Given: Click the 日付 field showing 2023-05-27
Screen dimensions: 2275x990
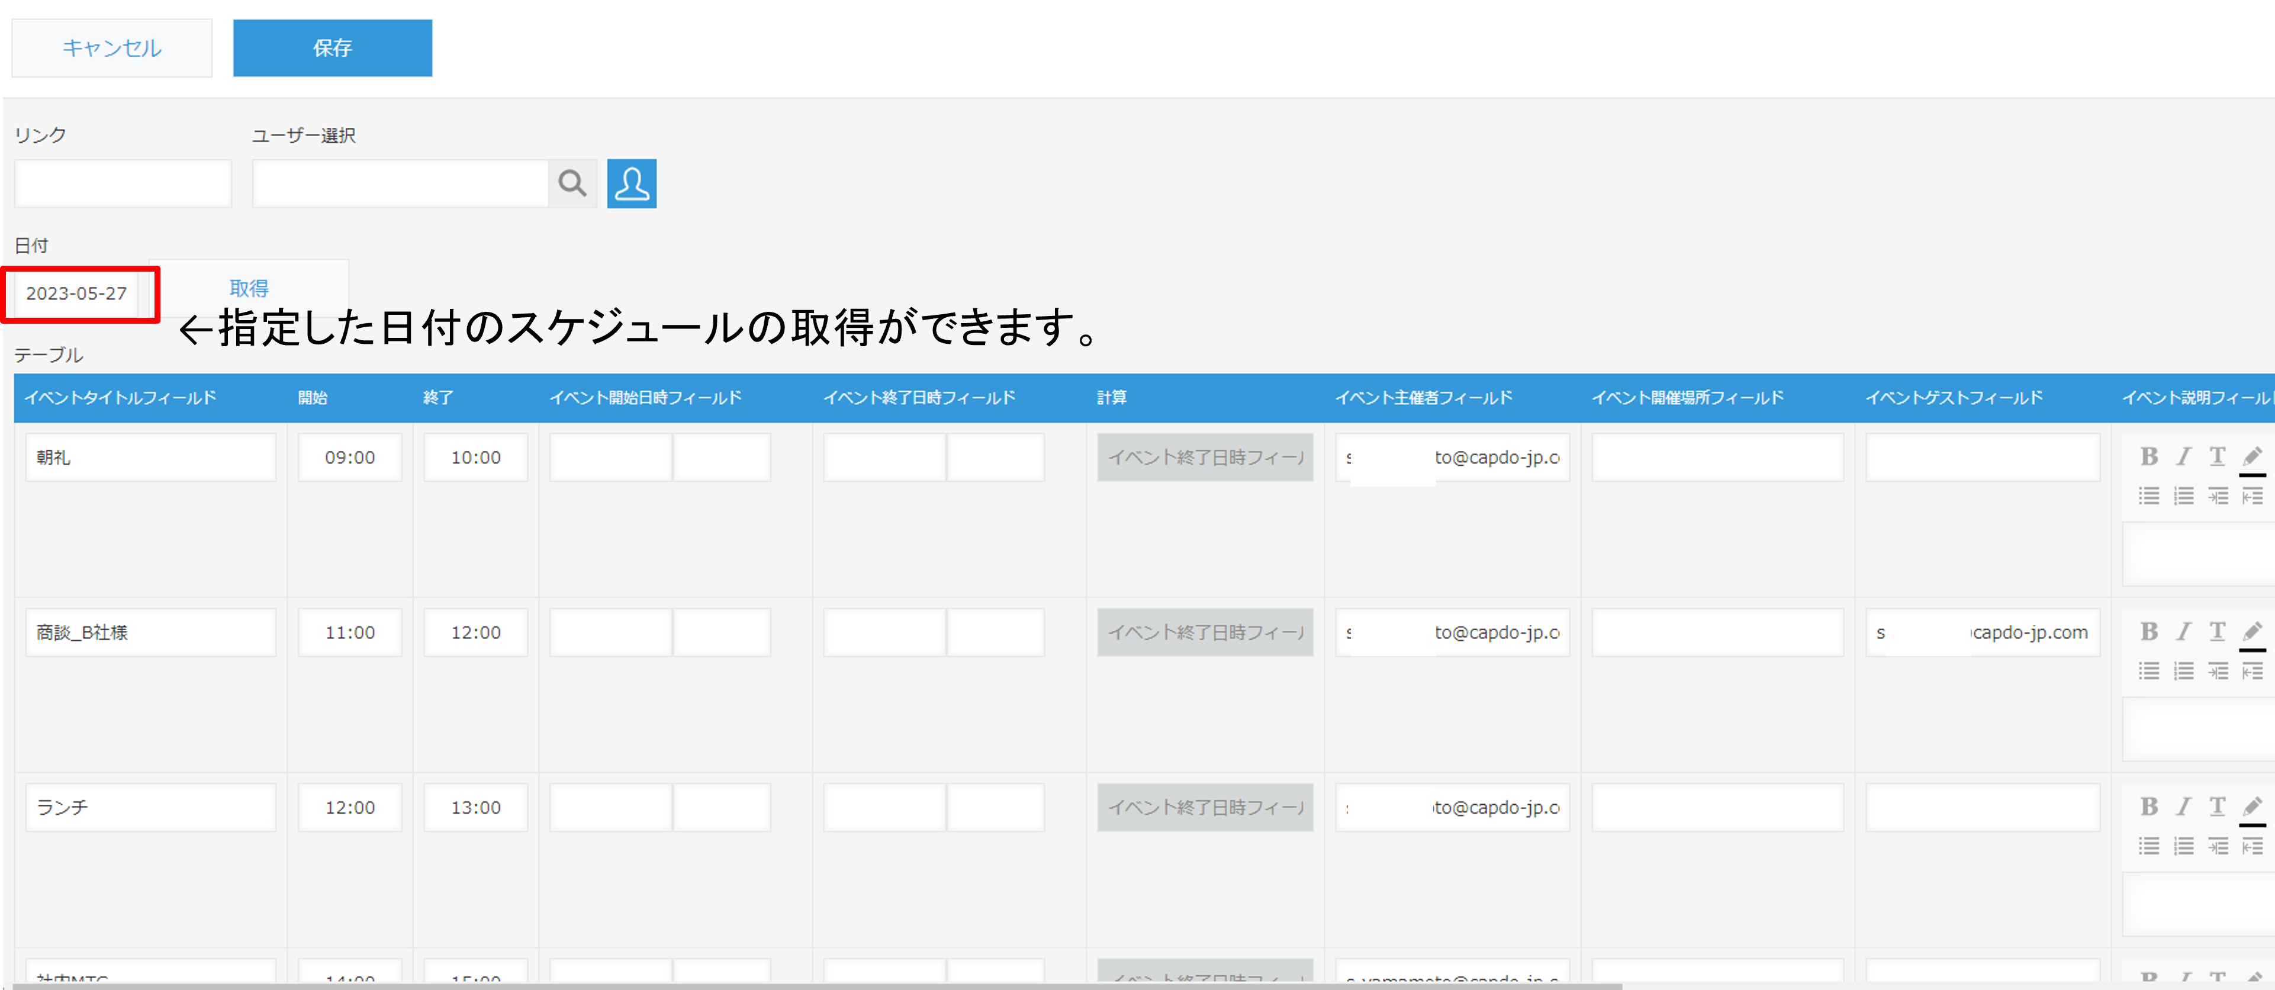Looking at the screenshot, I should [x=77, y=293].
